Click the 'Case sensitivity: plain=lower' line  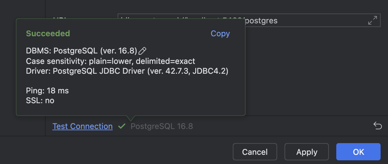111,61
